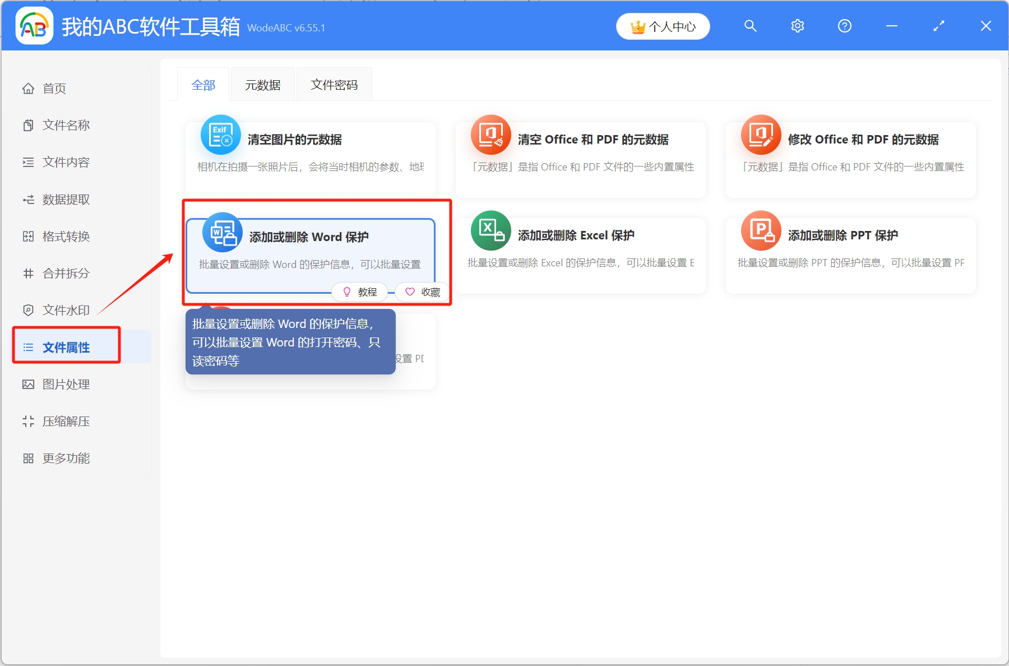Switch to the 元数据 tab
Screen dimensions: 1009x666
tap(262, 84)
